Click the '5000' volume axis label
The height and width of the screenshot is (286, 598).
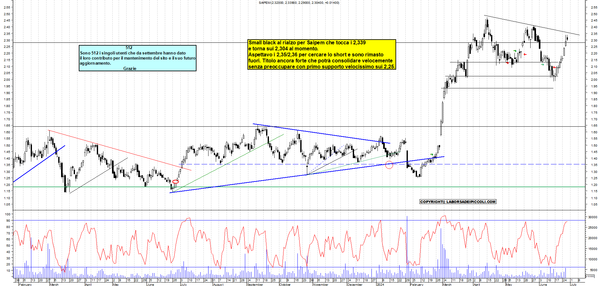(594, 270)
